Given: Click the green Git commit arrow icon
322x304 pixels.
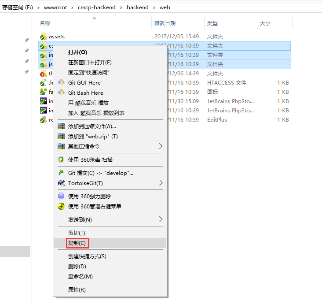Looking at the screenshot, I should click(x=61, y=173).
